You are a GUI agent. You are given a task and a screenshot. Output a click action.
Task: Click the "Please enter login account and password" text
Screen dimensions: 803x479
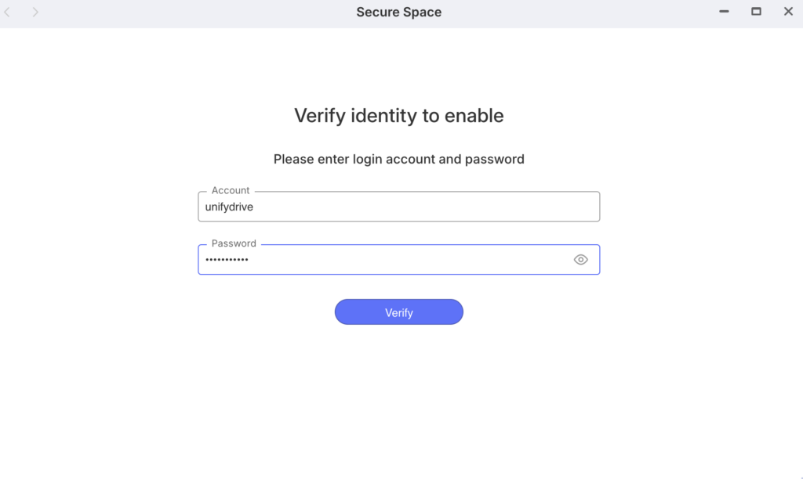(398, 159)
